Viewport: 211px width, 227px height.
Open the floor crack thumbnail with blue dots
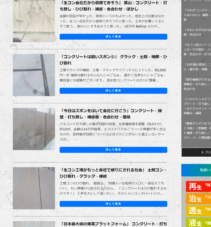(x=34, y=75)
